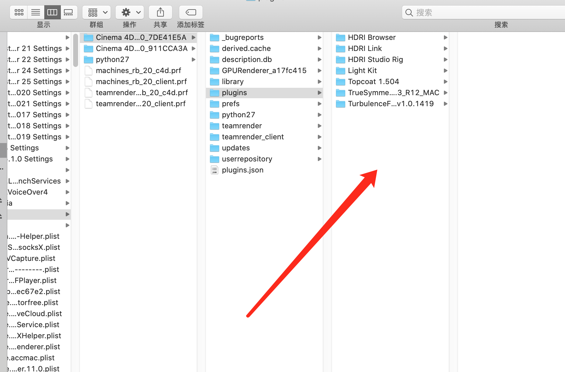The width and height of the screenshot is (565, 372).
Task: Click the updates folder icon
Action: [215, 148]
